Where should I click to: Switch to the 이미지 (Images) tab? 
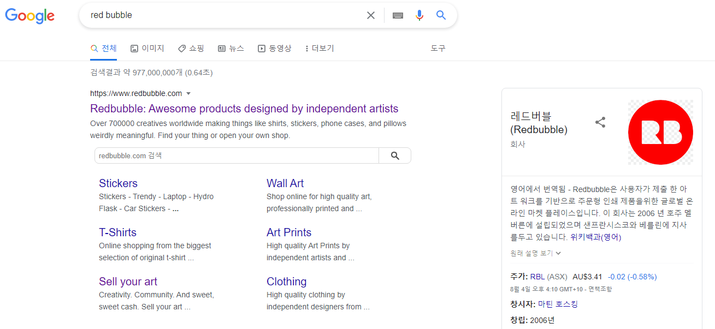[x=147, y=49]
